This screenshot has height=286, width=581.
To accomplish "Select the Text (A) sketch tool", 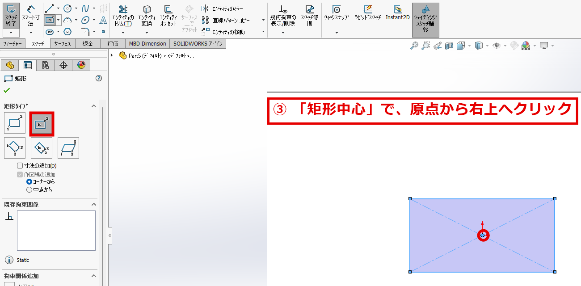I will tap(103, 20).
